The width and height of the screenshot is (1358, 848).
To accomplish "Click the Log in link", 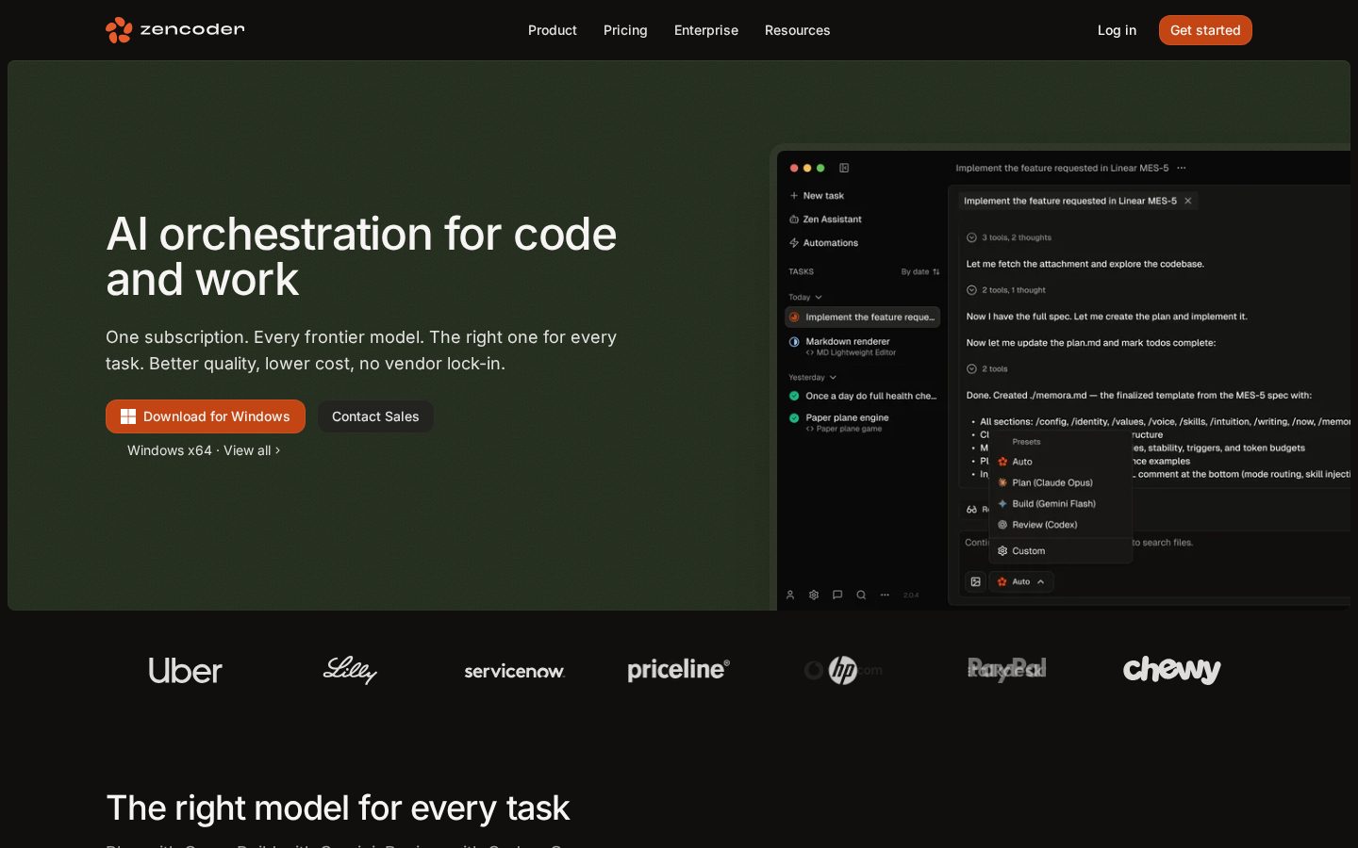I will [x=1117, y=30].
